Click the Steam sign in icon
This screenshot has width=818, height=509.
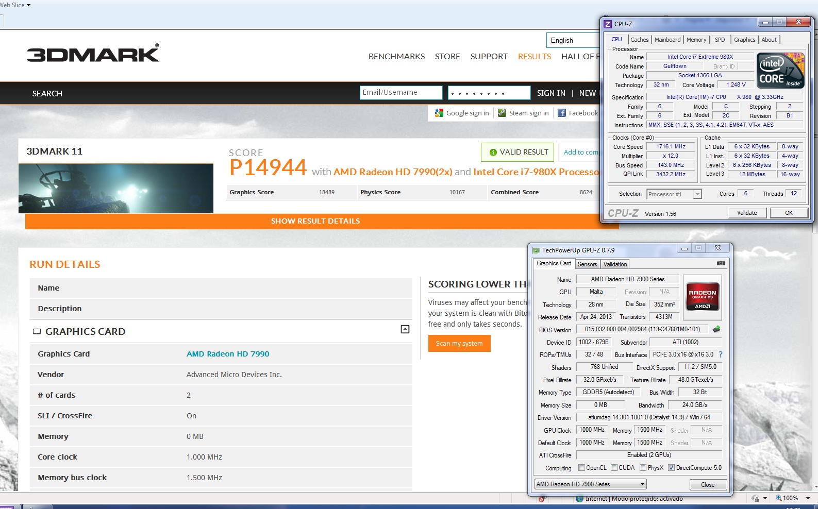pyautogui.click(x=502, y=113)
